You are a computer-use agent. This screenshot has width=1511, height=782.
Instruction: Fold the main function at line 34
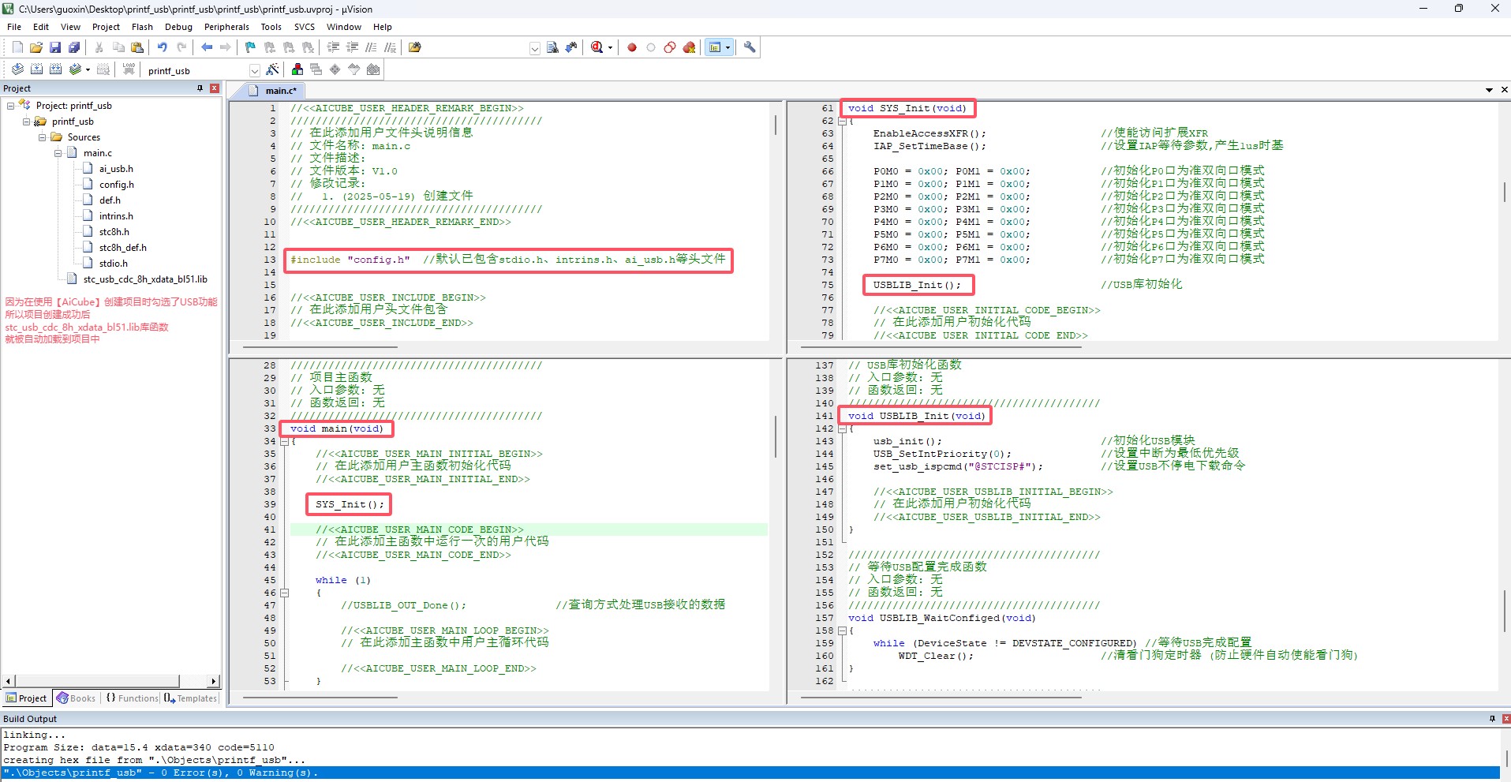pos(284,441)
